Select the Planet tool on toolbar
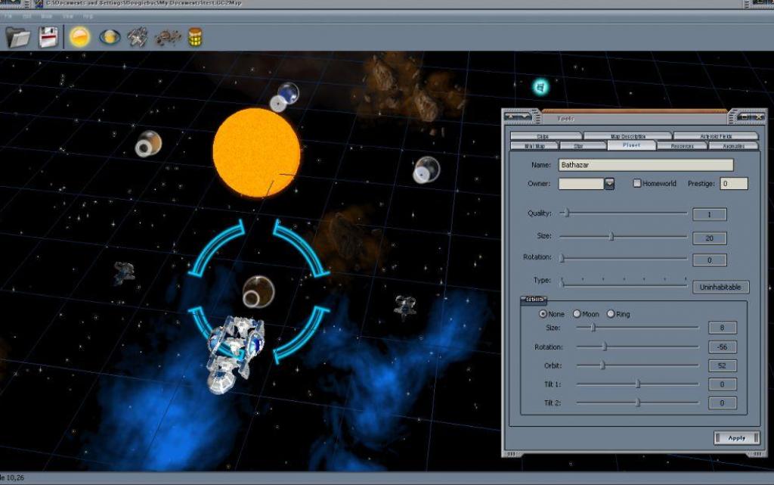Viewport: 774px width, 485px height. 107,36
